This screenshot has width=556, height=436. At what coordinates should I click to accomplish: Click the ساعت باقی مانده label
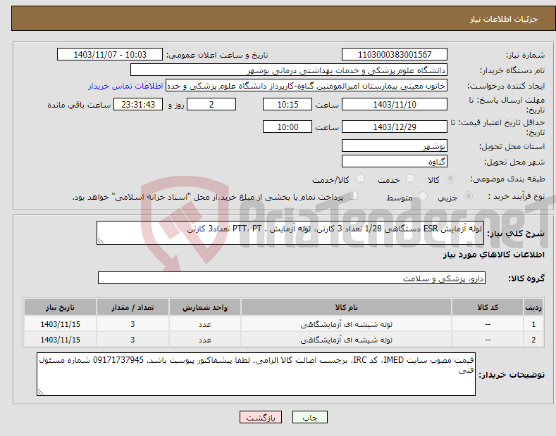pyautogui.click(x=79, y=105)
